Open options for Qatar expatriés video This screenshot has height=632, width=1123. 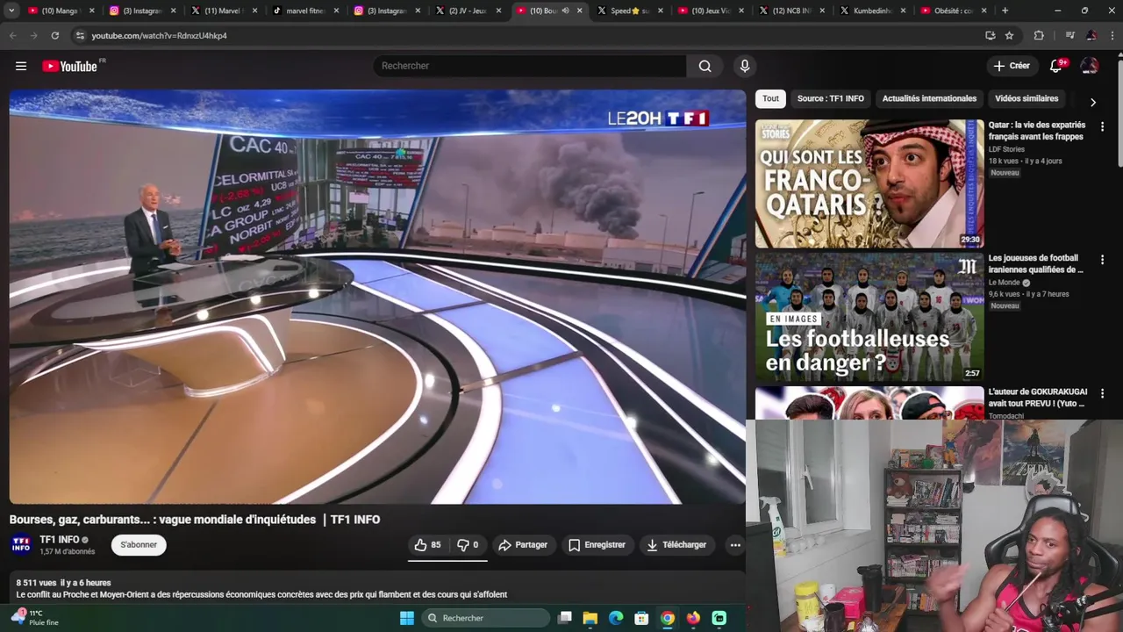1102,126
